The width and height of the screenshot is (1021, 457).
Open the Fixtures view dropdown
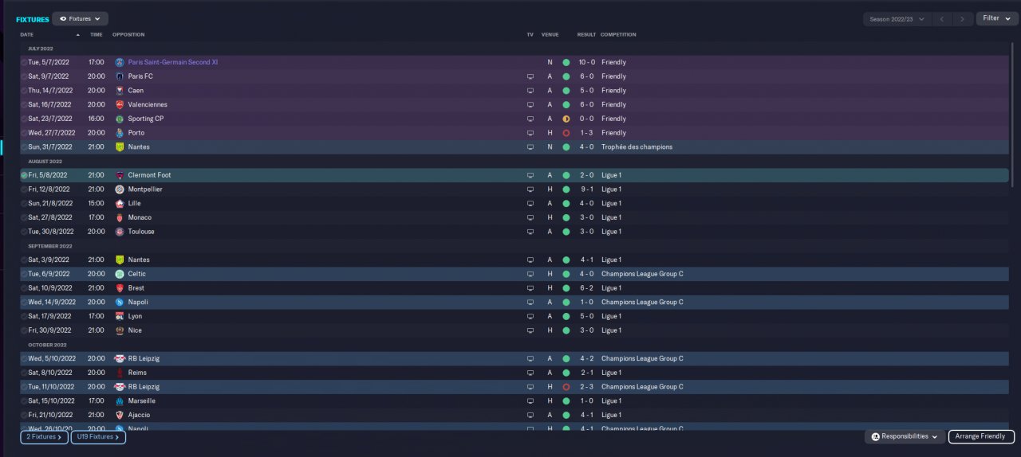80,18
